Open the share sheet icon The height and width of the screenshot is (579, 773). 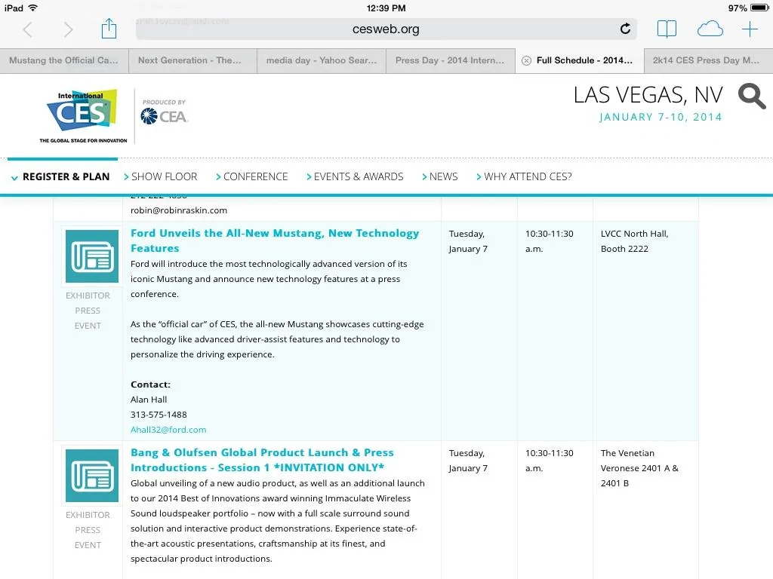pyautogui.click(x=109, y=29)
